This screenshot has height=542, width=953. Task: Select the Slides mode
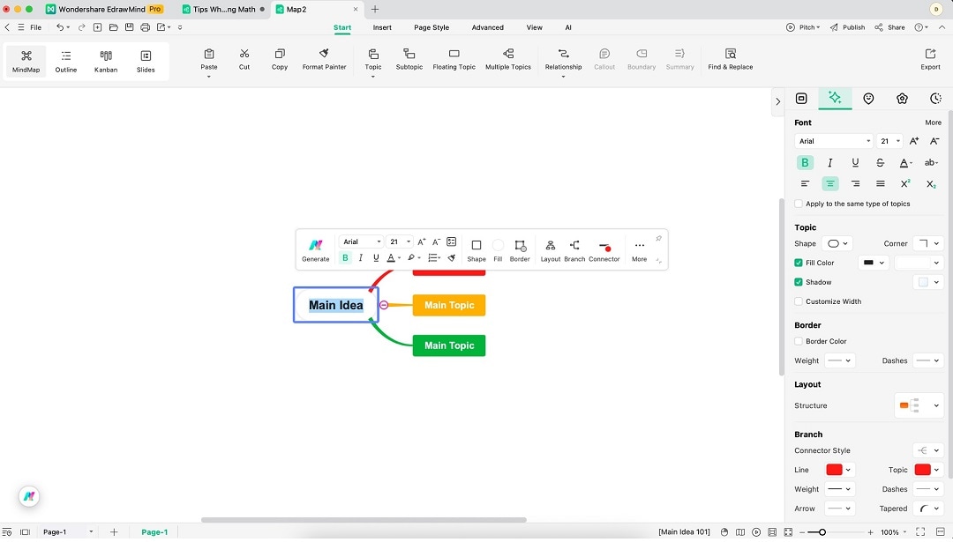(146, 60)
